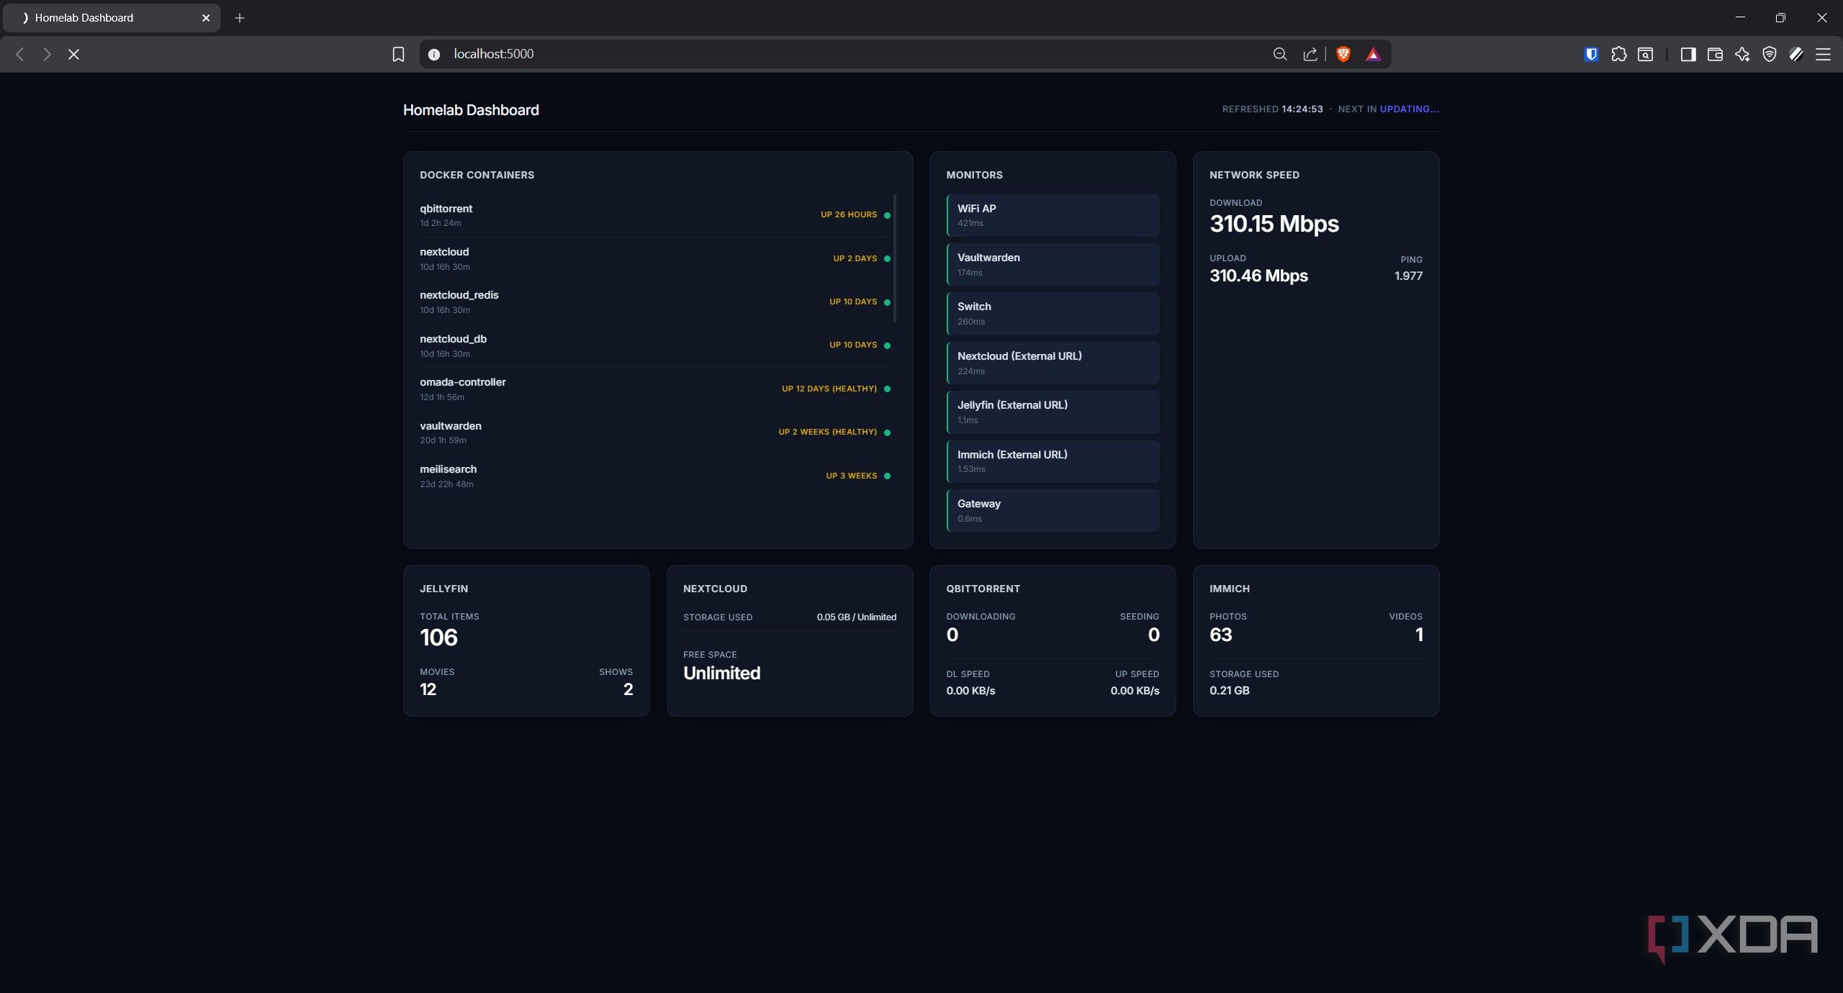Click the Immich photos count 63

point(1220,635)
